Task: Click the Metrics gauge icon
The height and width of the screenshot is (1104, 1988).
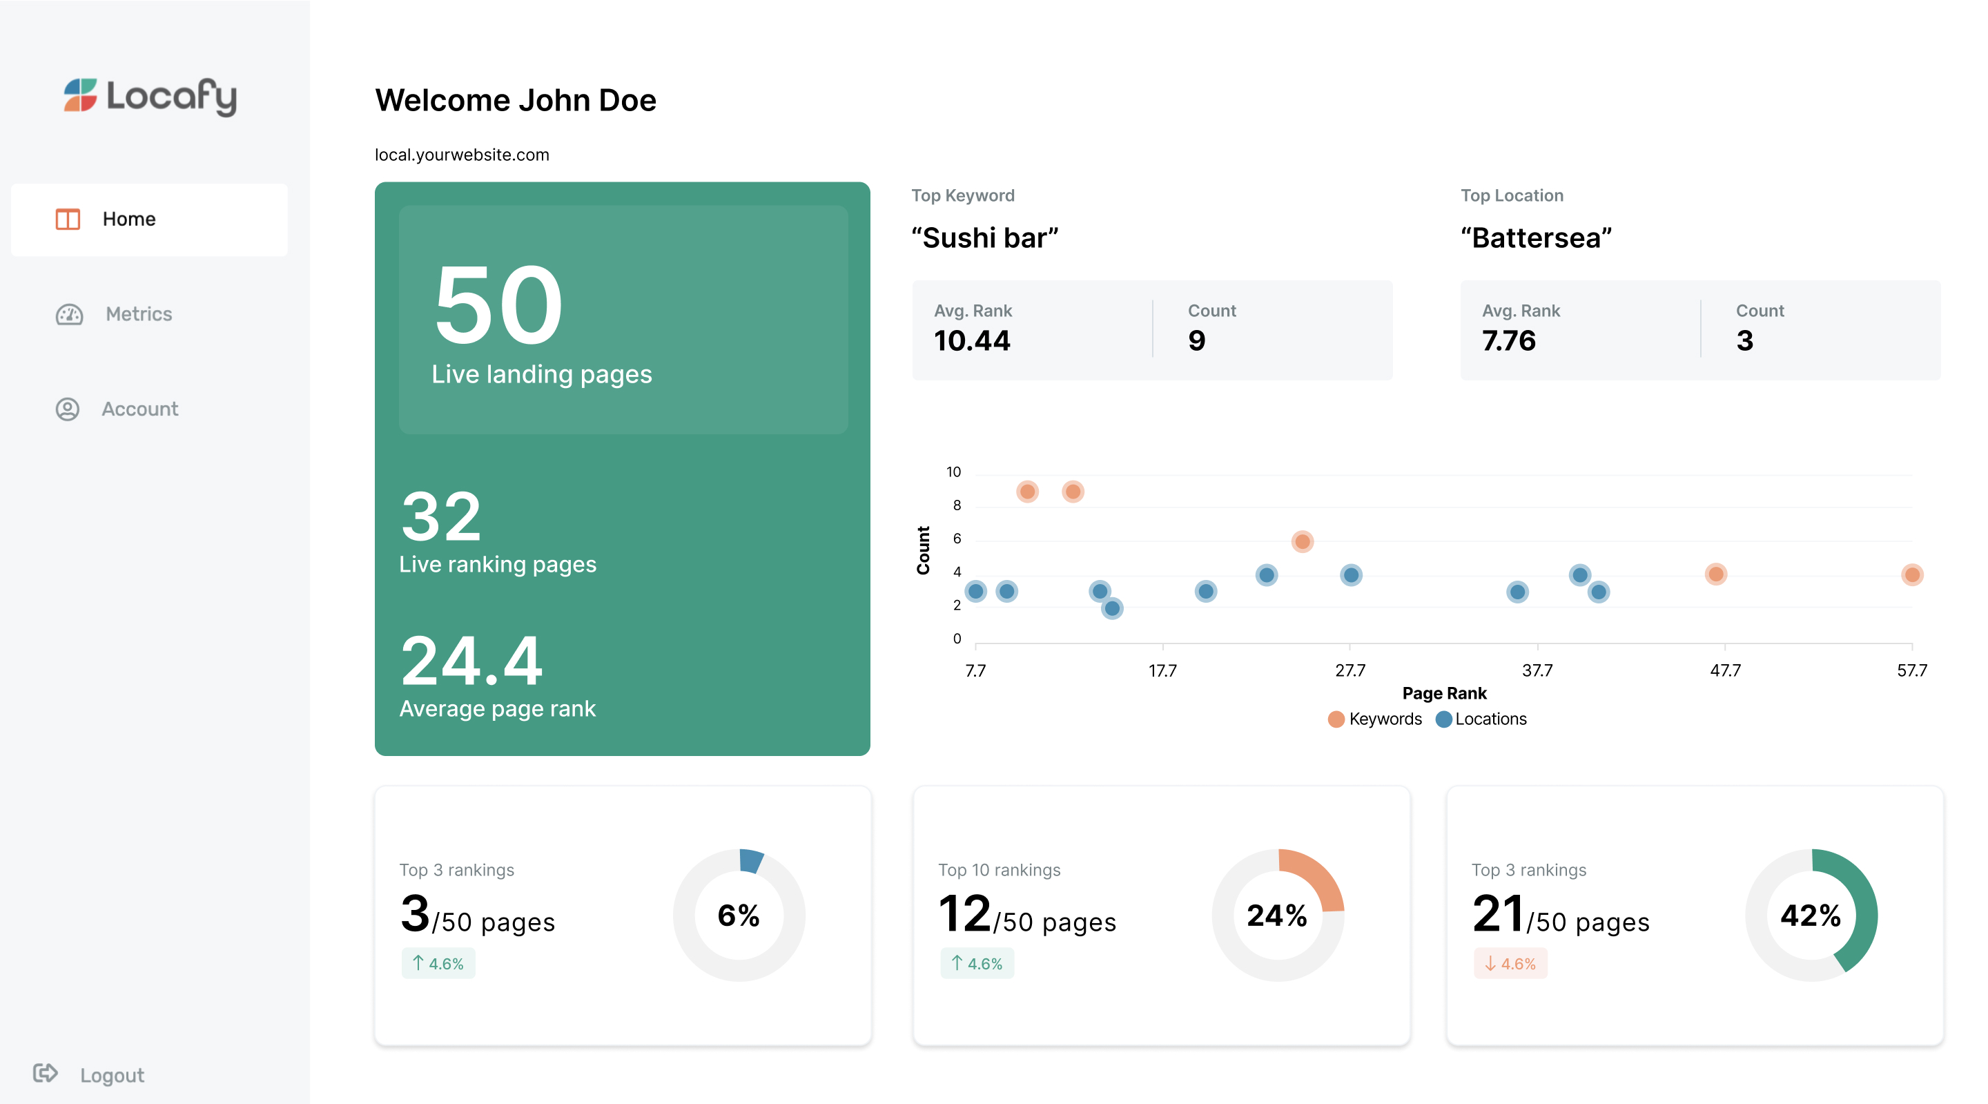Action: pos(70,314)
